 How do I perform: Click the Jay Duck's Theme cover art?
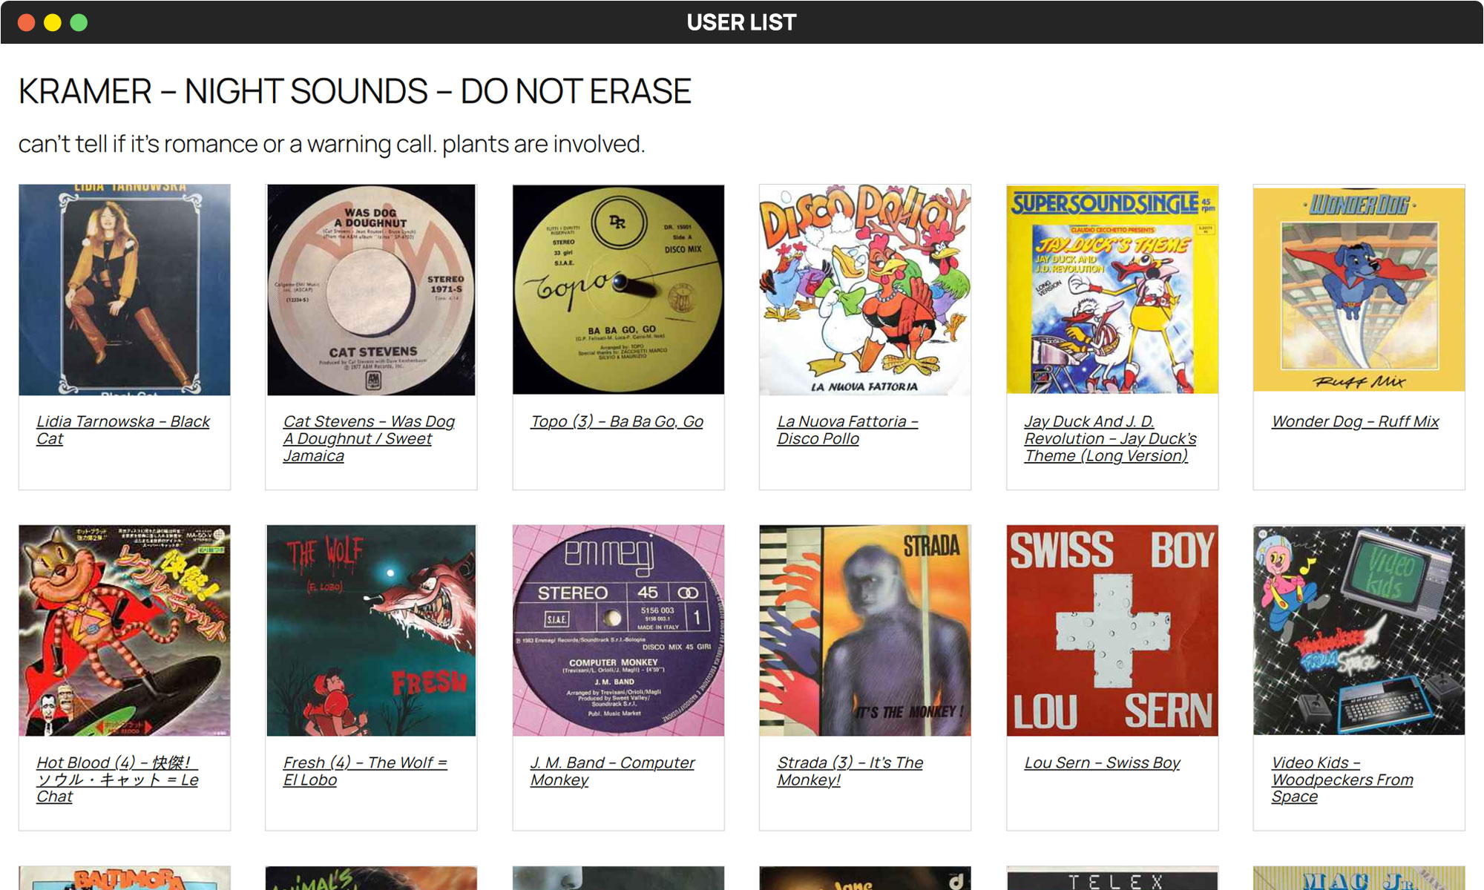pos(1112,290)
